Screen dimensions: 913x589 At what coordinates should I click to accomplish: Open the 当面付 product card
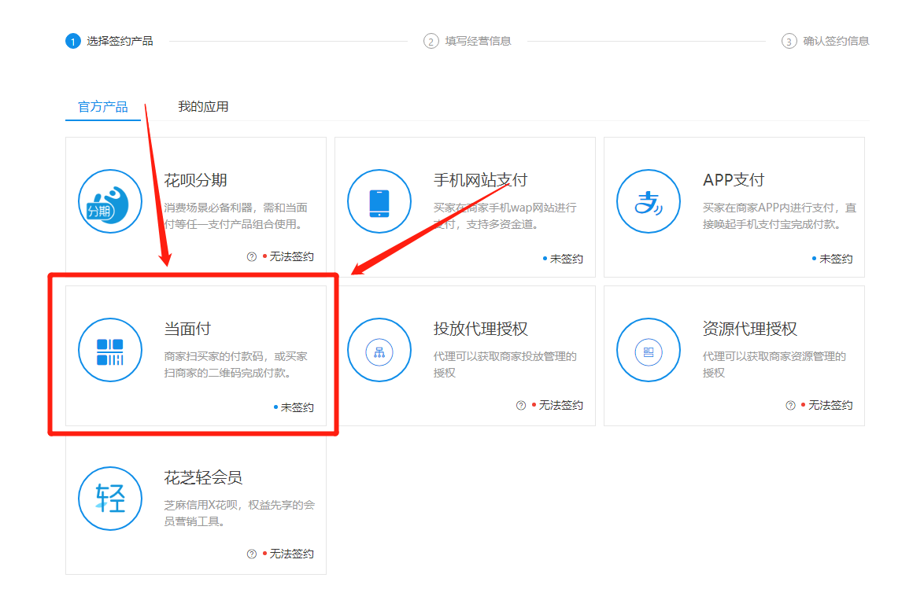coord(195,354)
